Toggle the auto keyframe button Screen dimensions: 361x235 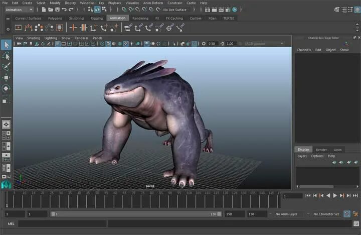347,214
